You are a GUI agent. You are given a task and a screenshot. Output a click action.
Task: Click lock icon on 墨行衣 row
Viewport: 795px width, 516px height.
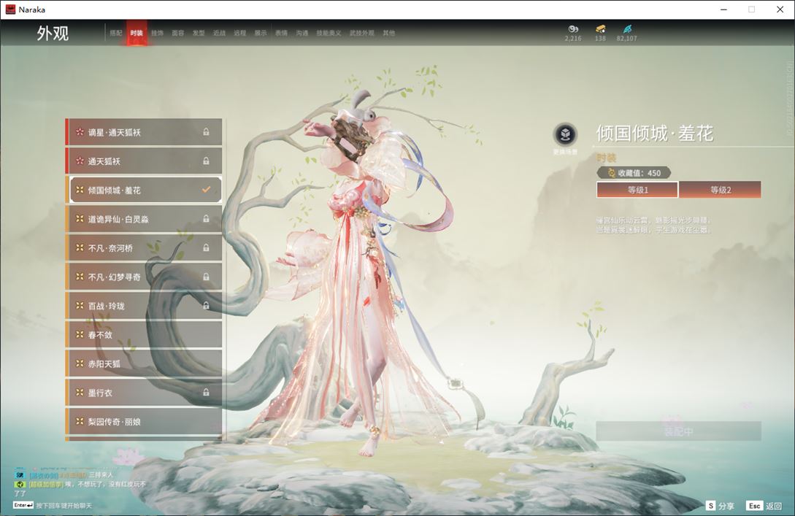[x=206, y=393]
